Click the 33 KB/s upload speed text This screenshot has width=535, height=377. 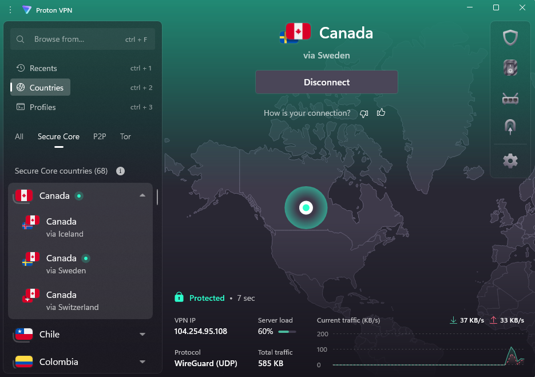[512, 320]
